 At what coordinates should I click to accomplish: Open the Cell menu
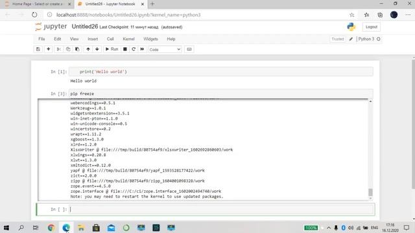(110, 39)
